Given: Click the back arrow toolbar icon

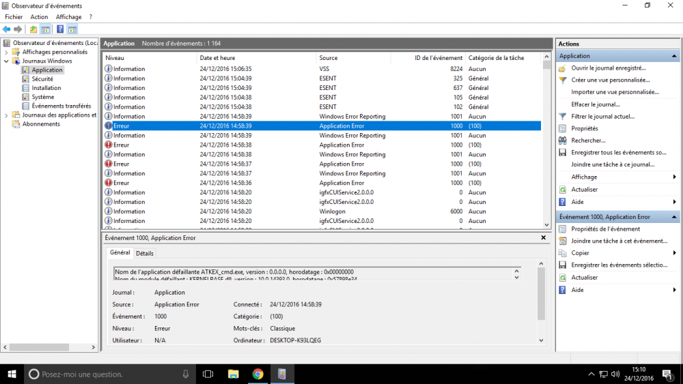Looking at the screenshot, I should coord(6,29).
